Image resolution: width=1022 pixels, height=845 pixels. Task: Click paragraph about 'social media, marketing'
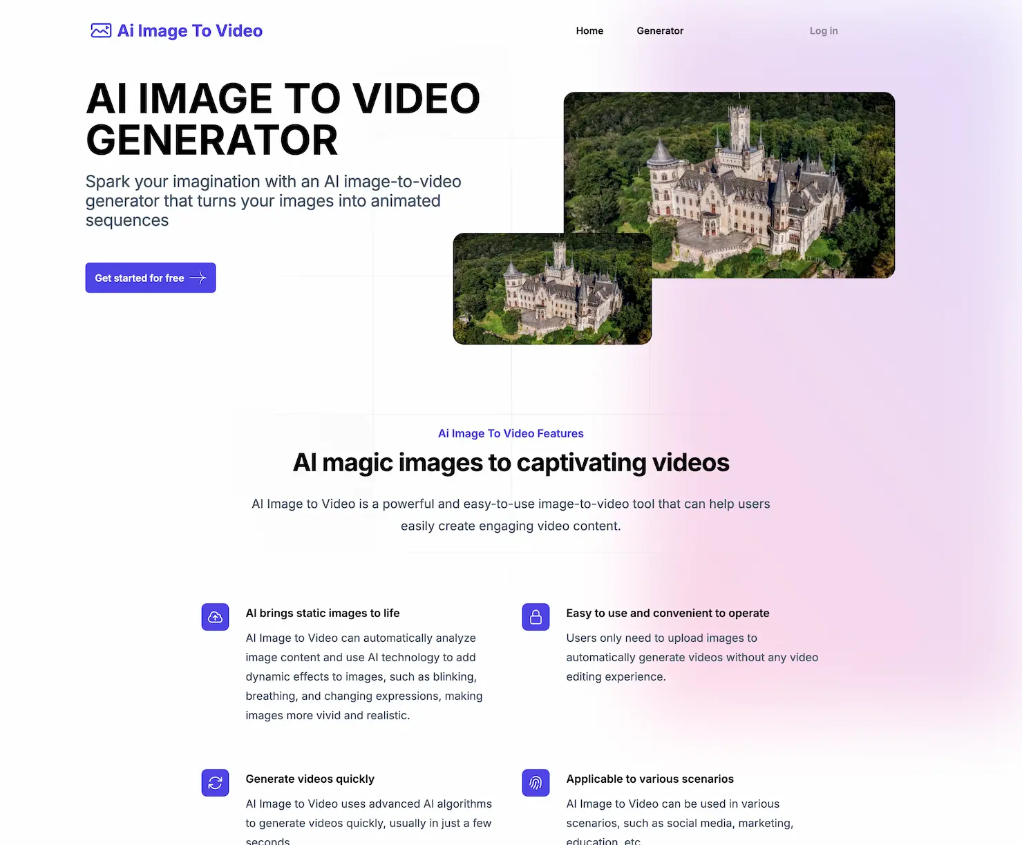tap(680, 822)
